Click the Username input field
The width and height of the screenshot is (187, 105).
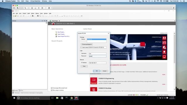tap(98, 54)
